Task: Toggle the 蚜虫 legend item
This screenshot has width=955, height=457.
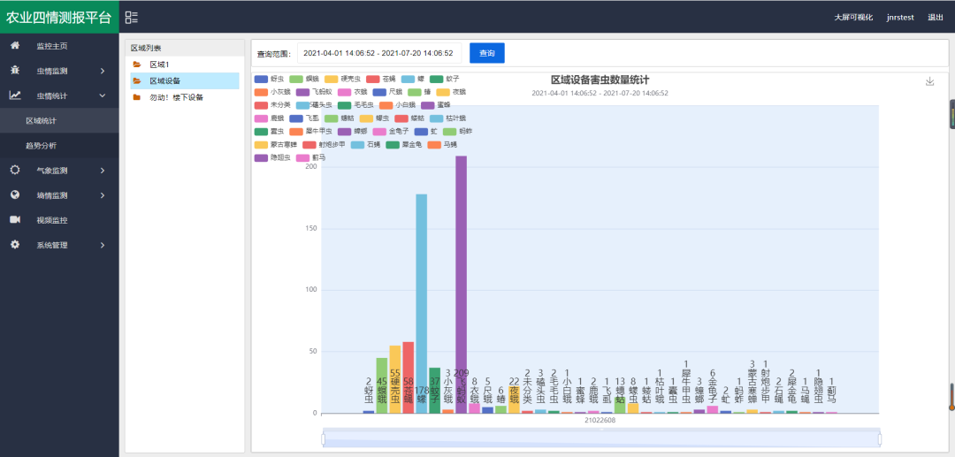Action: pyautogui.click(x=269, y=79)
